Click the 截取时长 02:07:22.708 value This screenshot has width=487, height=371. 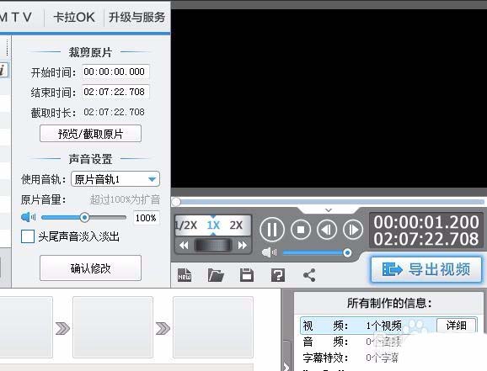click(114, 112)
